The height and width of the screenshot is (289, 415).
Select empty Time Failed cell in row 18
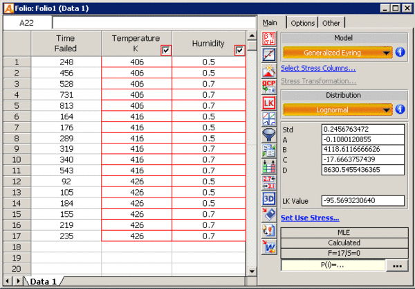click(x=66, y=247)
